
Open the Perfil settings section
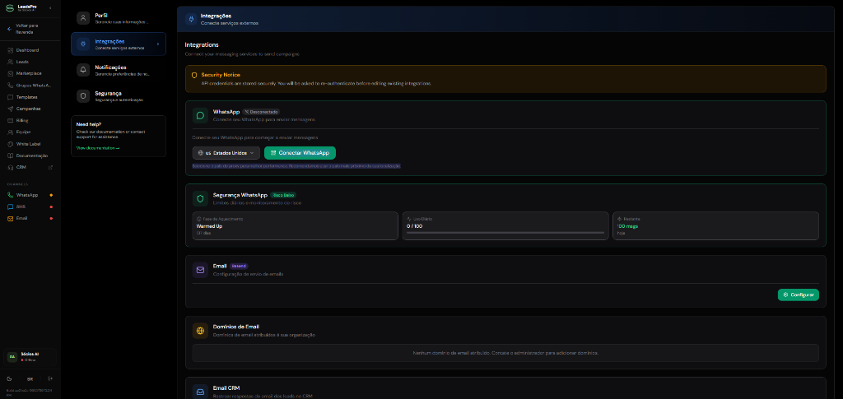point(119,18)
